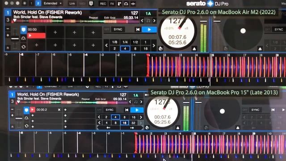Viewport: 286px width, 161px height.
Task: Click the shield help icon in top toolbar
Action: (x=91, y=3)
